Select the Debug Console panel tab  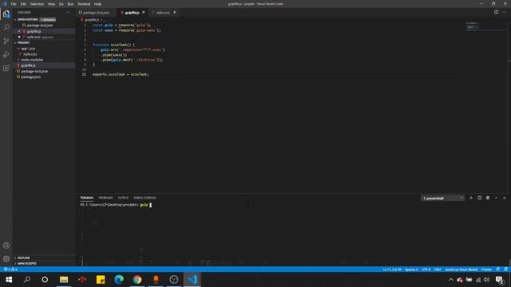(x=145, y=198)
